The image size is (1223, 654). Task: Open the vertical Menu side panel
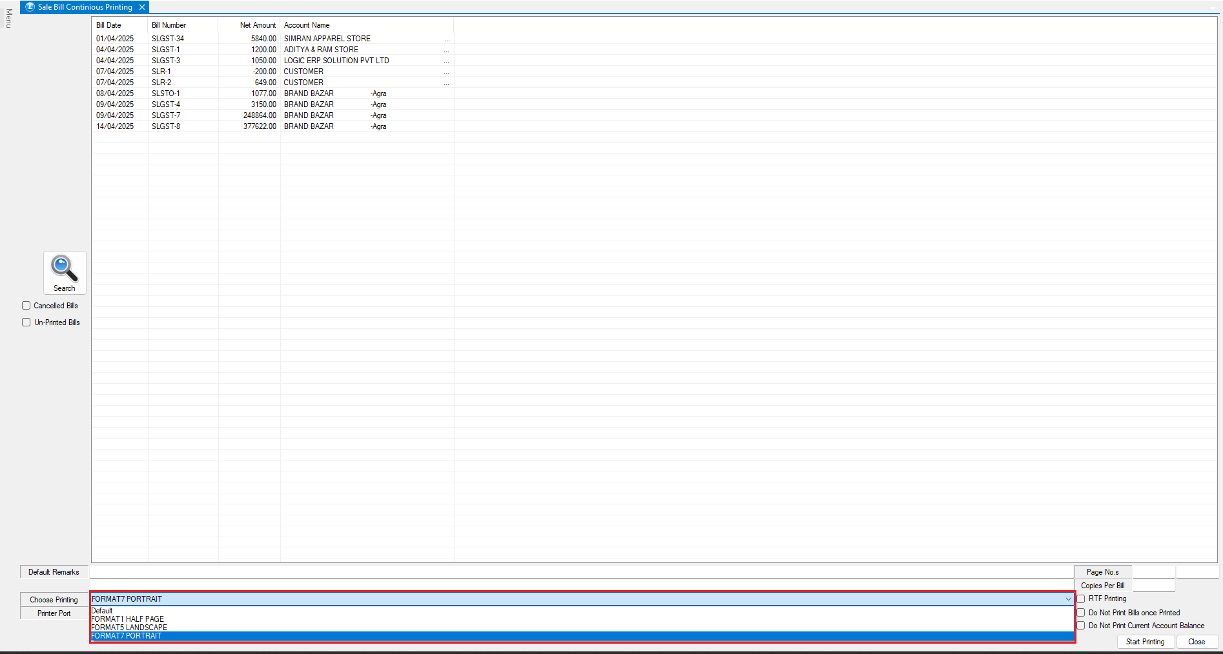pyautogui.click(x=8, y=18)
